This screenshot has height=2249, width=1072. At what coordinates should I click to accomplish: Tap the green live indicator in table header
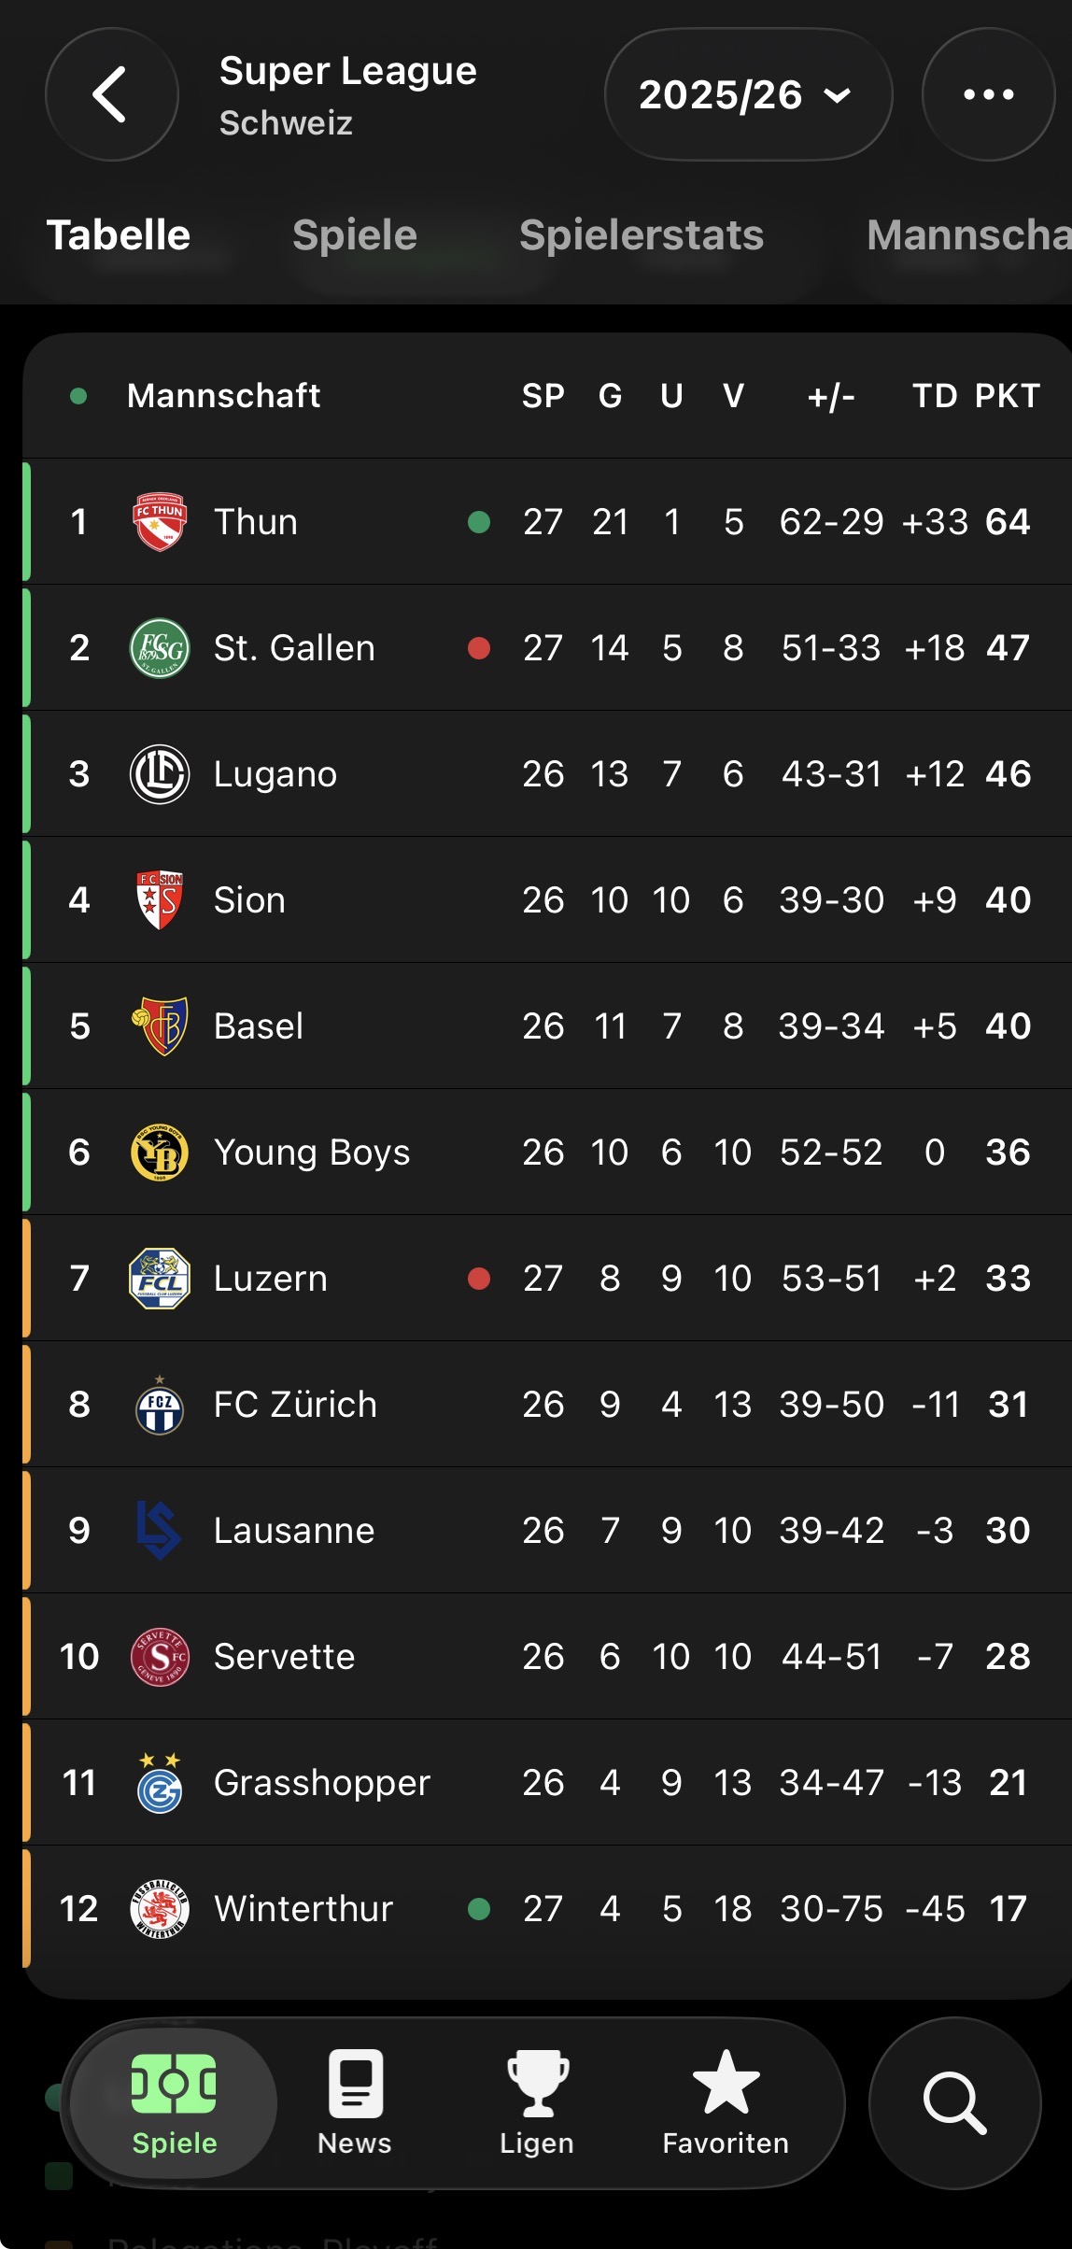click(x=79, y=396)
